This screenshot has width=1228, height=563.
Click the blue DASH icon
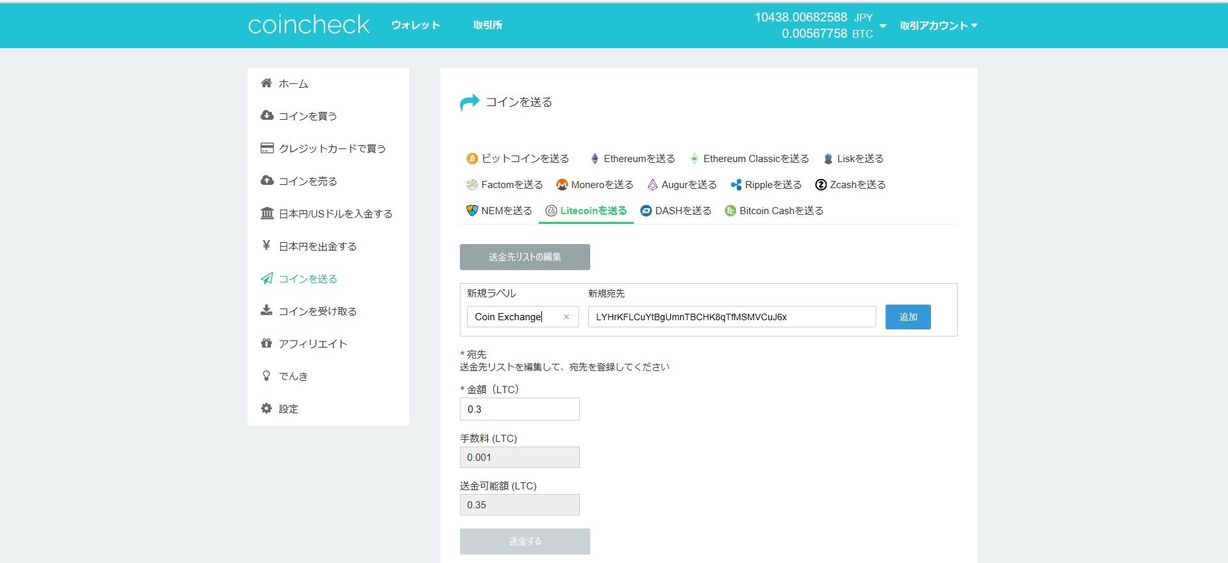tap(646, 210)
